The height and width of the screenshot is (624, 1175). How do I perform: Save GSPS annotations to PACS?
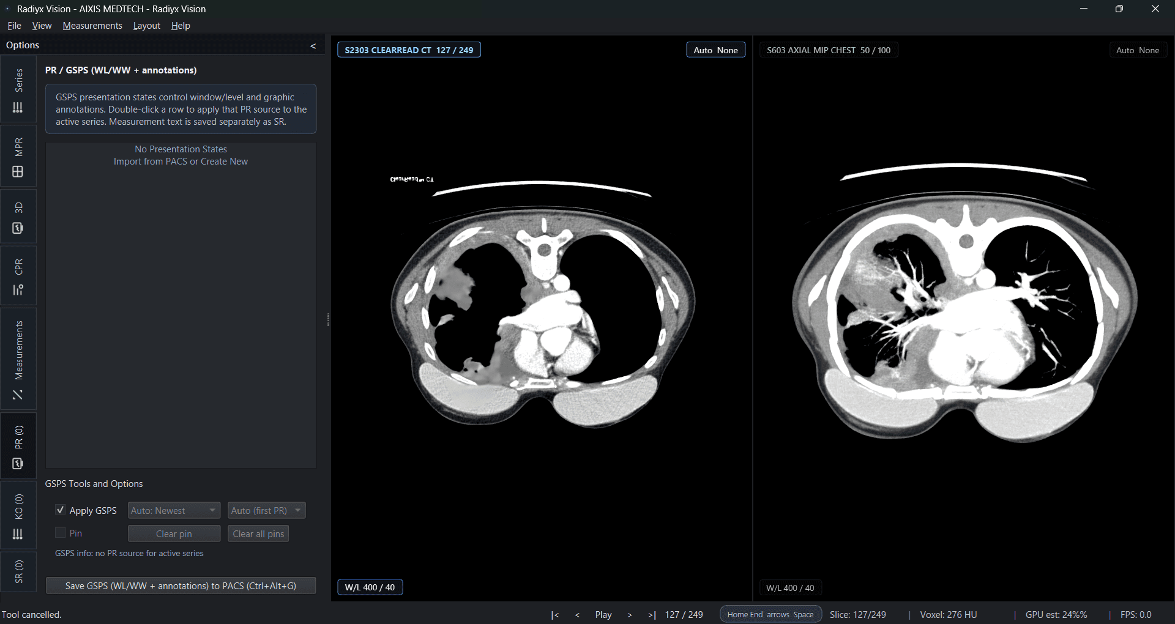pyautogui.click(x=181, y=585)
